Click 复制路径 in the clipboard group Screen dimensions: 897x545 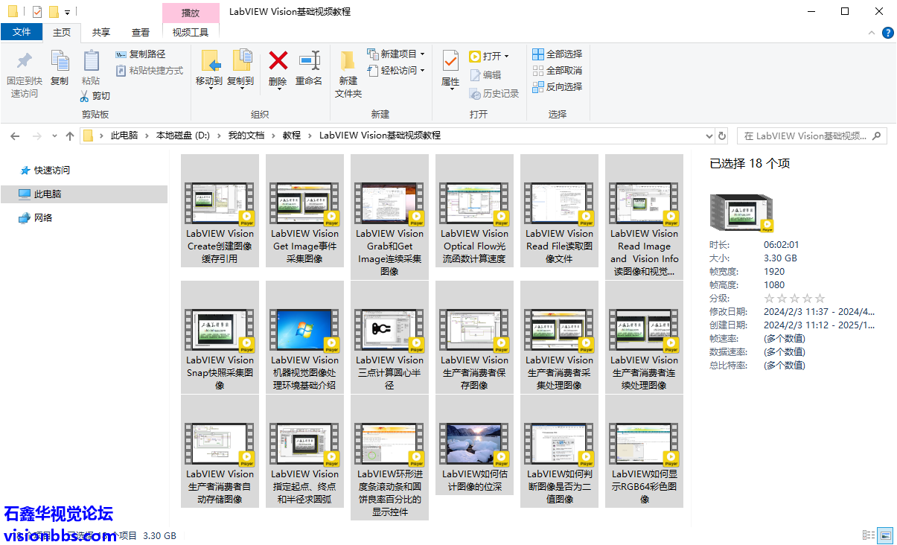point(141,54)
